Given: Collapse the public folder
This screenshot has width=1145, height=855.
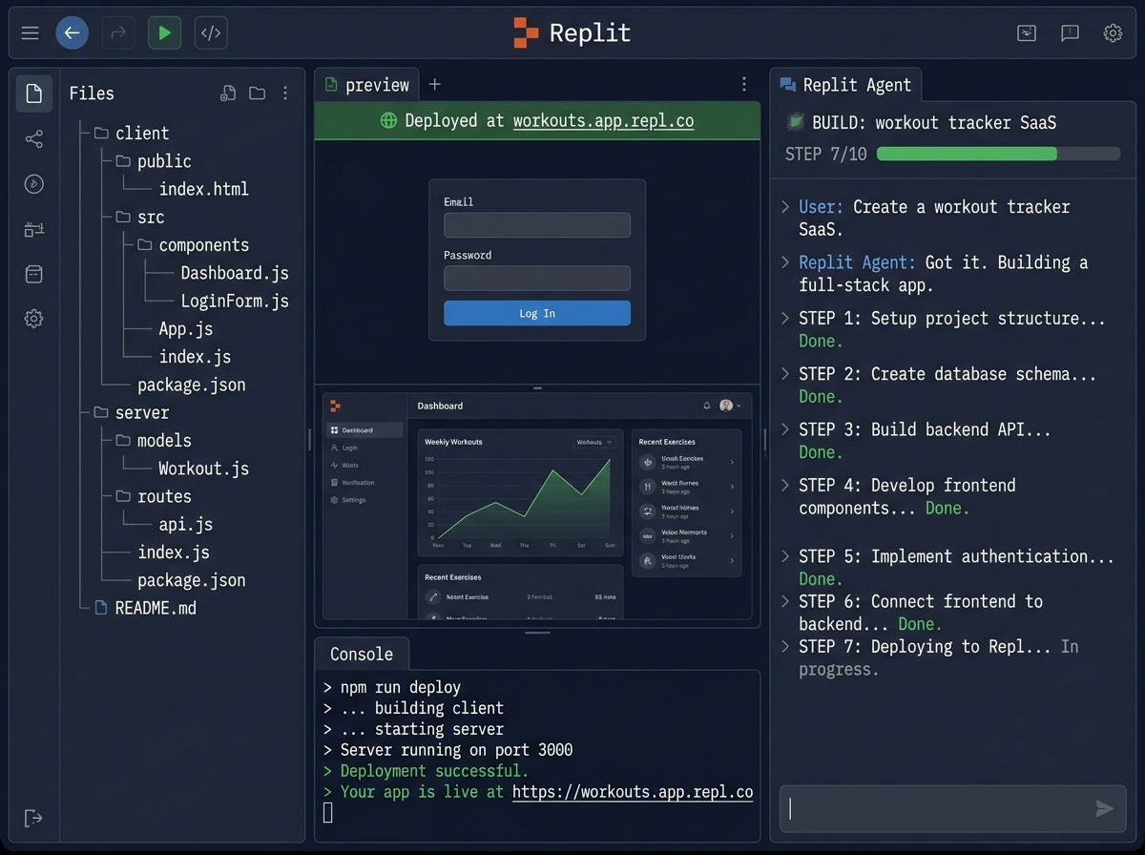Looking at the screenshot, I should coord(154,161).
